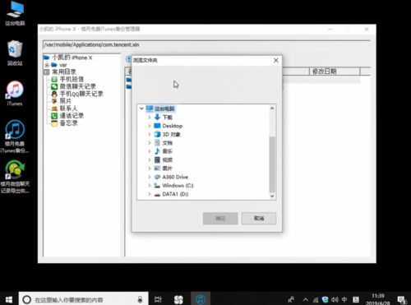Viewport: 411px width, 305px height.
Task: Select the WeChat chat export tool shortcut
Action: click(x=15, y=177)
